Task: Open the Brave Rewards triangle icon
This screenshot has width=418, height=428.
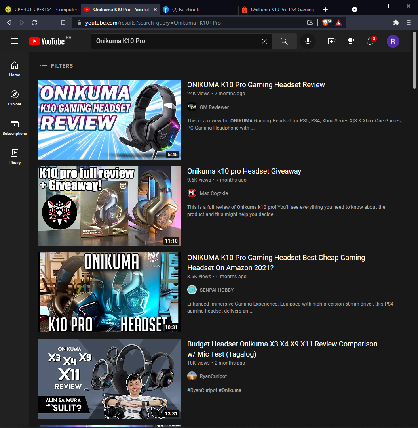Action: pyautogui.click(x=339, y=23)
